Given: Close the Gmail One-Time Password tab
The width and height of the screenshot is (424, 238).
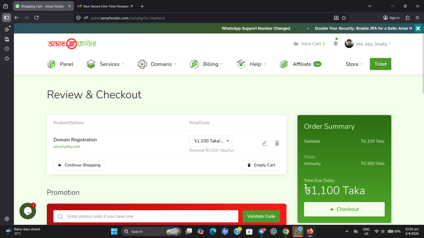Looking at the screenshot, I should [x=132, y=6].
